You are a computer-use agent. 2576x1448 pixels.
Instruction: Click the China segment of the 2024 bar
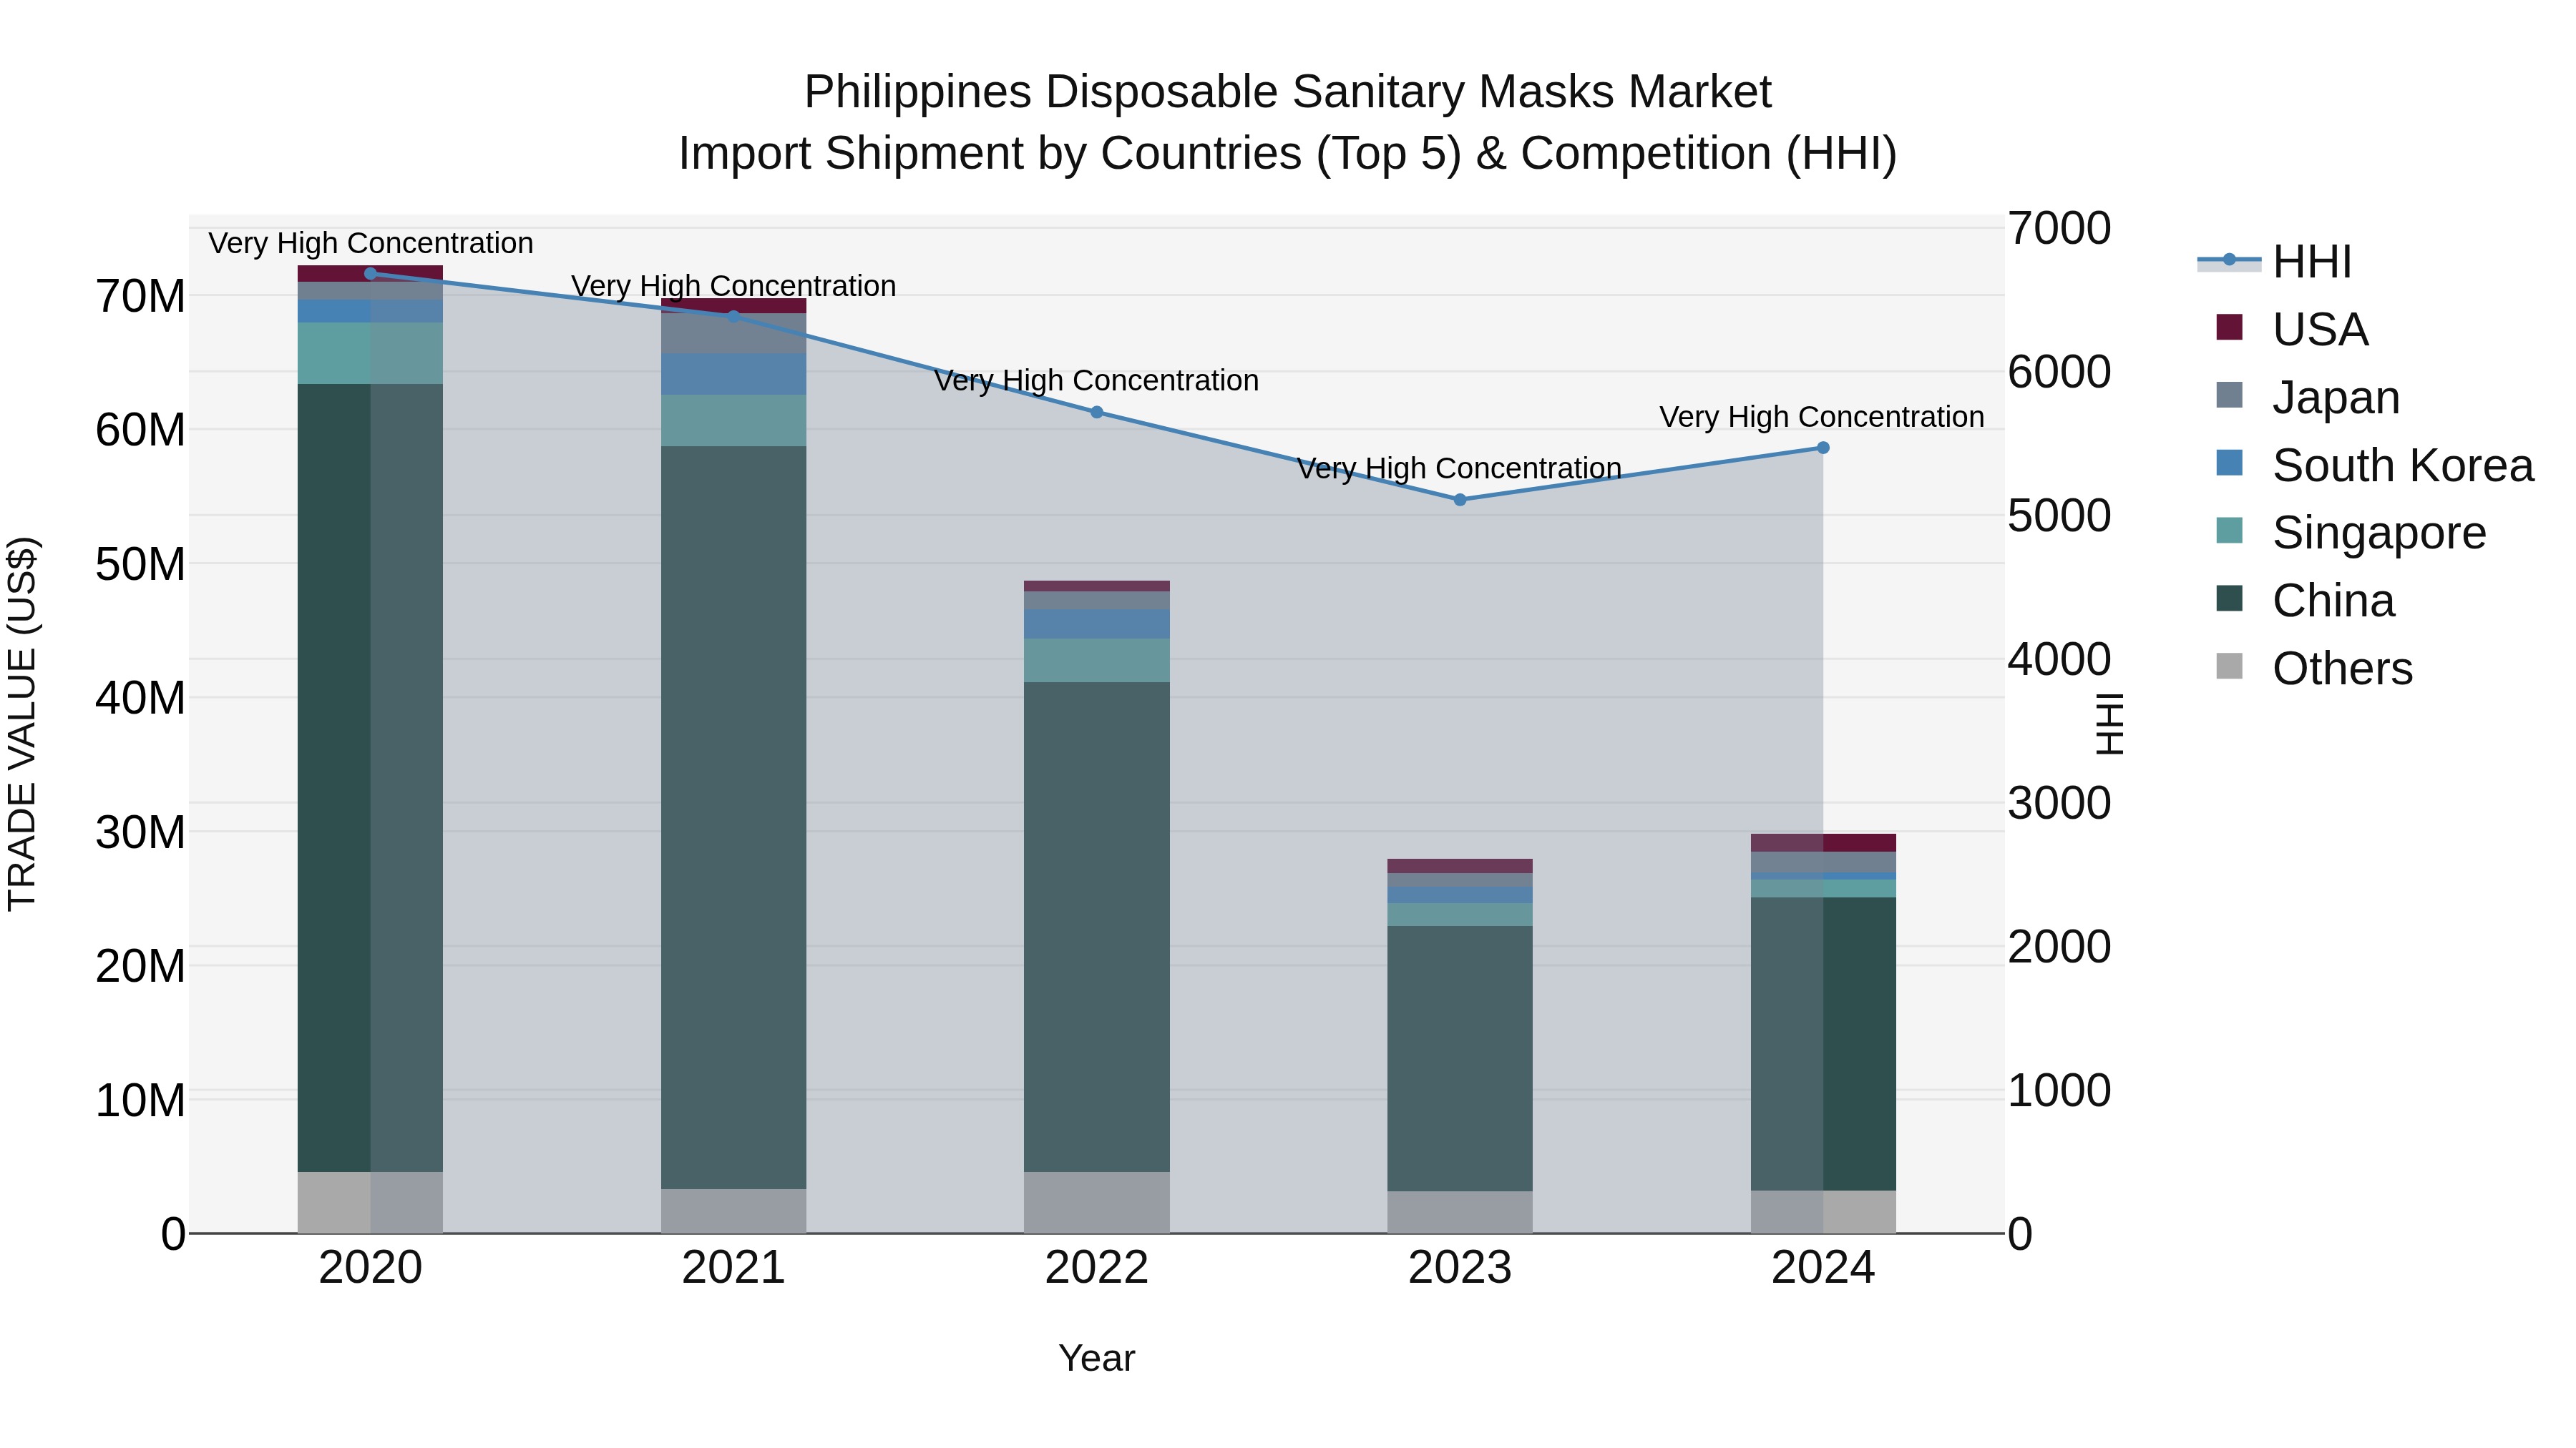click(1823, 1044)
